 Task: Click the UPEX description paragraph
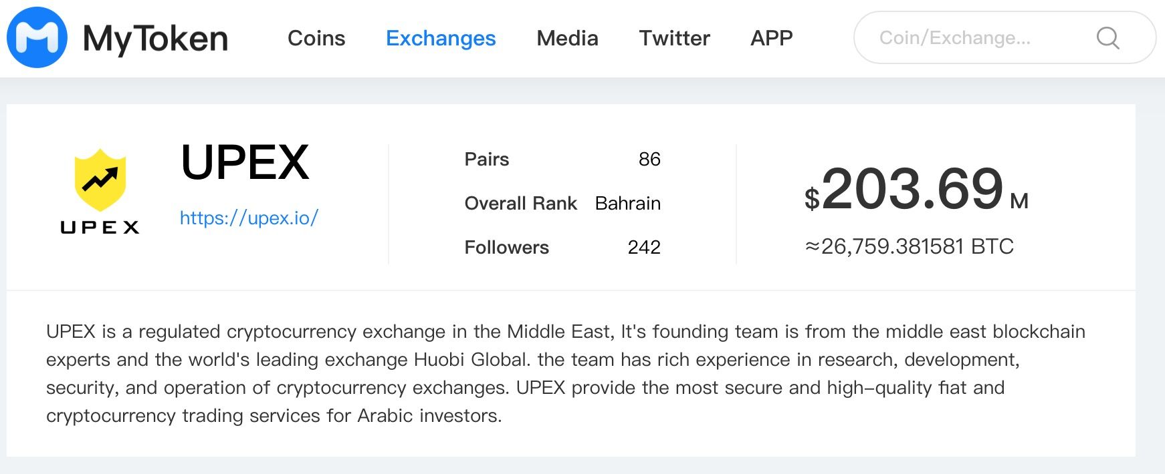(566, 373)
